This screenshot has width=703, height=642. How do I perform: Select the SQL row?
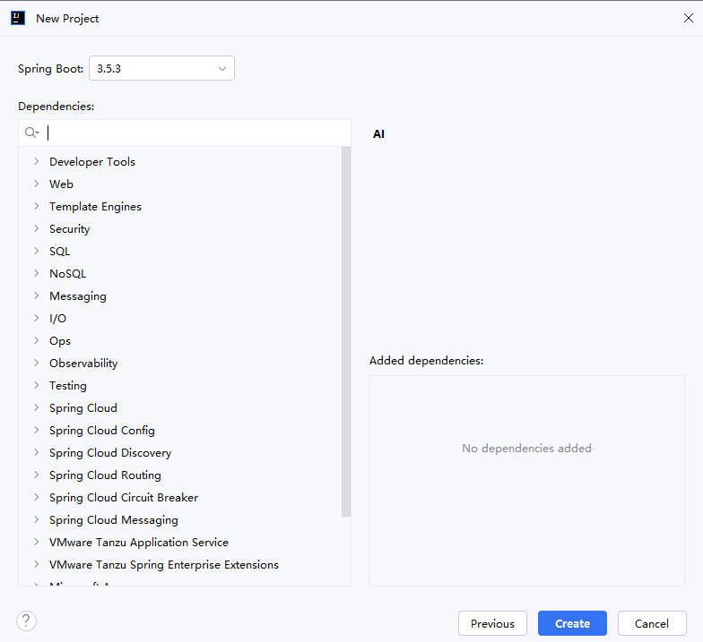click(x=179, y=251)
